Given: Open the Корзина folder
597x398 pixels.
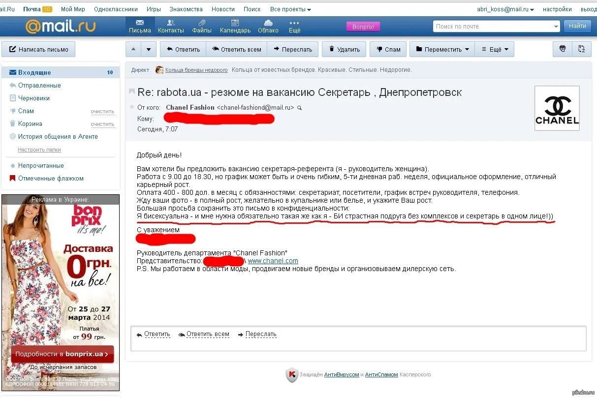Looking at the screenshot, I should tap(30, 123).
